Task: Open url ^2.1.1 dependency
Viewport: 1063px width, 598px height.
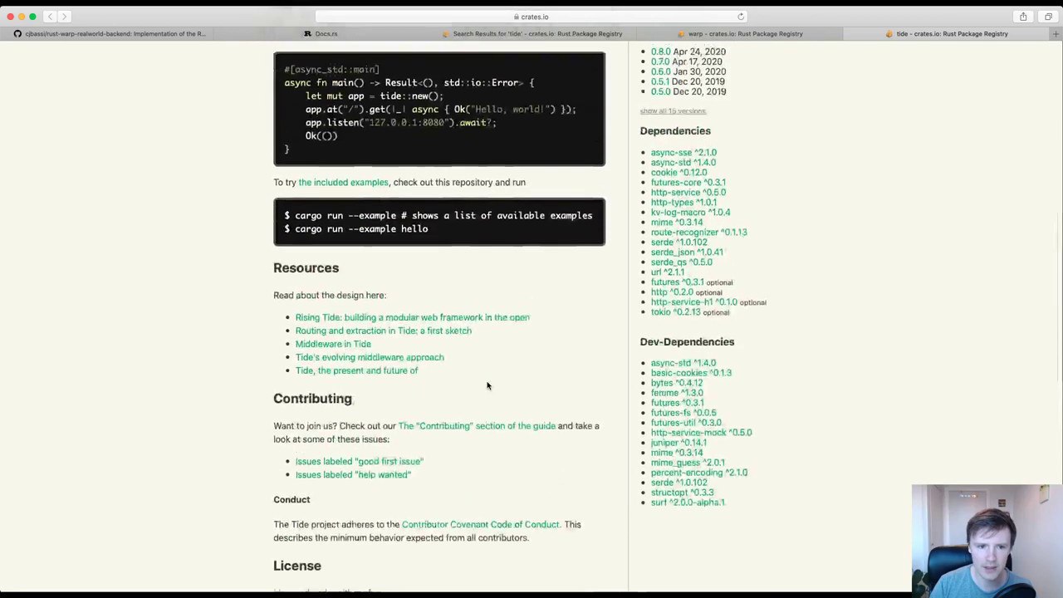Action: pos(667,272)
